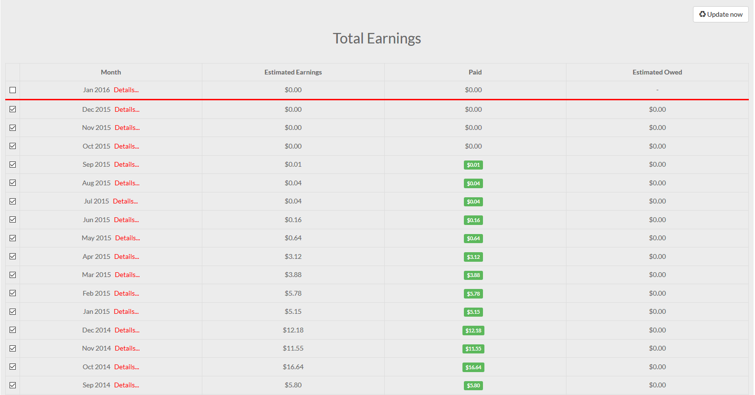Show Details for Apr 2015
755x395 pixels.
126,256
